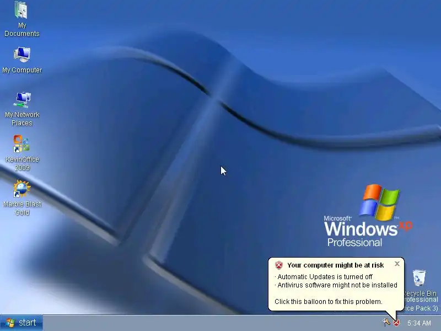Click 'Antivirus software might not be installed' line
Screen dimensions: 441x331
pyautogui.click(x=337, y=285)
